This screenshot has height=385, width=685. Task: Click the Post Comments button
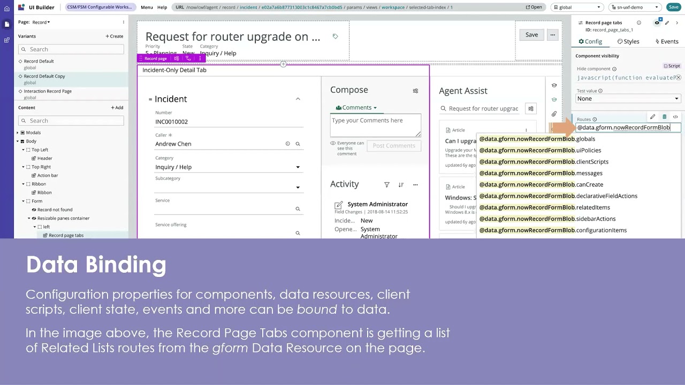pos(394,146)
